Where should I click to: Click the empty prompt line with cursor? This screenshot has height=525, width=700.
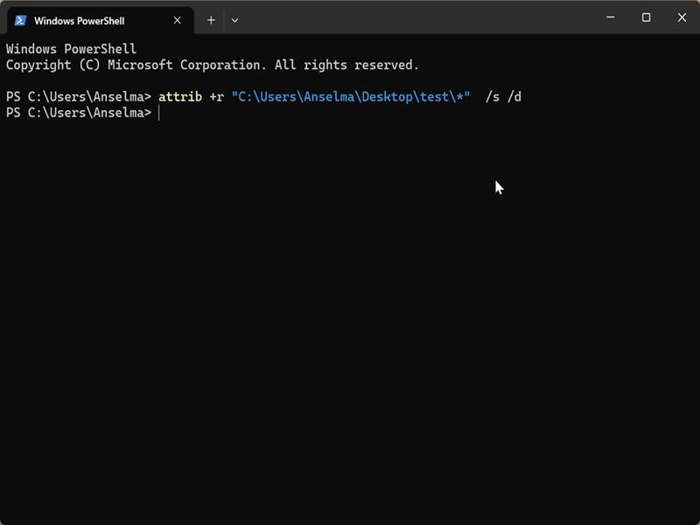tap(82, 113)
